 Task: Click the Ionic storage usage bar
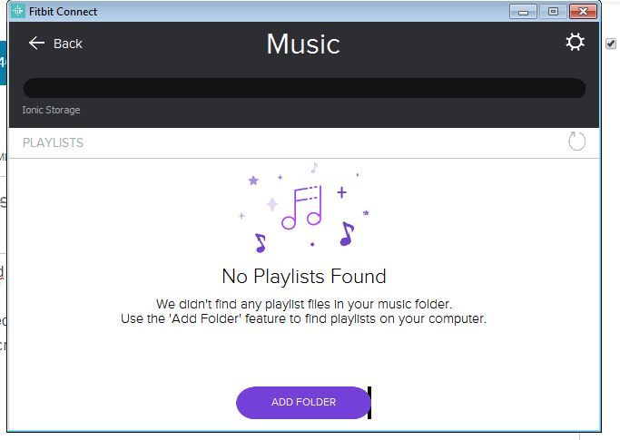coord(303,88)
